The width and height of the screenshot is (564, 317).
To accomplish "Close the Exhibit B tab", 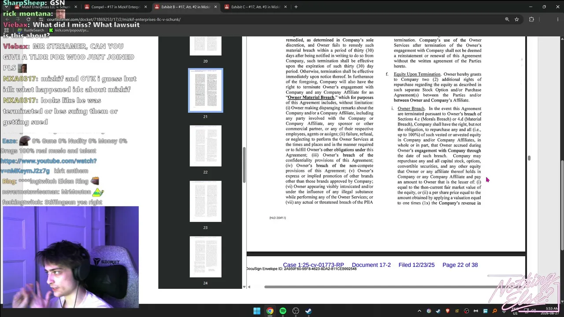I will [x=215, y=7].
